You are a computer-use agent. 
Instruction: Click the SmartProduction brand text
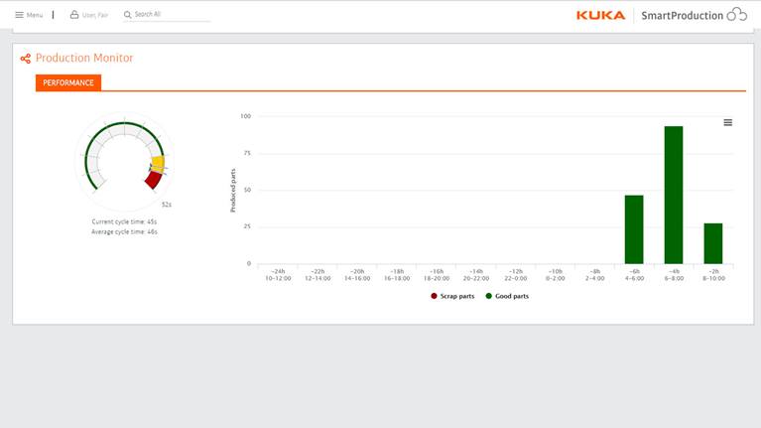[x=682, y=15]
